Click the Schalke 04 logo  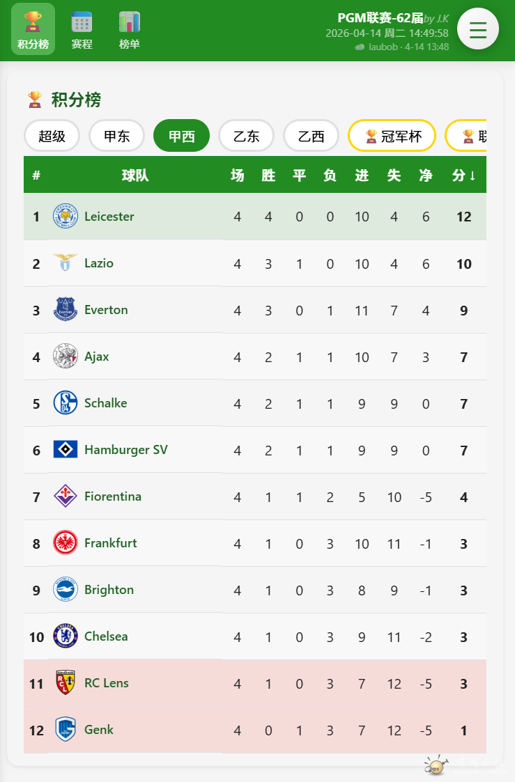[66, 403]
